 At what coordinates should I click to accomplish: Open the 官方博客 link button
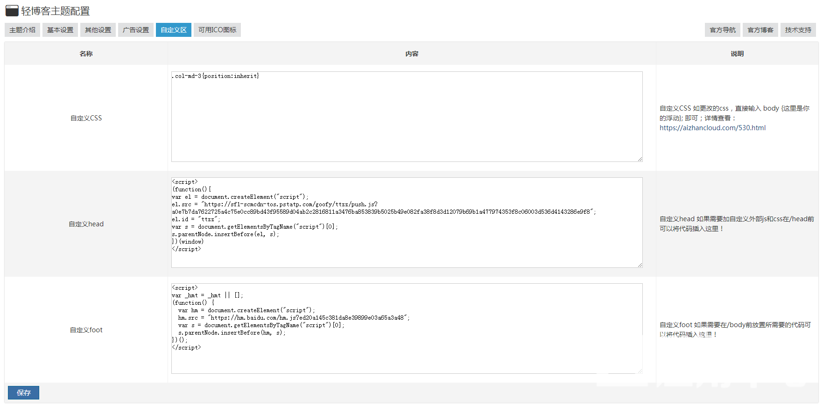(x=760, y=30)
